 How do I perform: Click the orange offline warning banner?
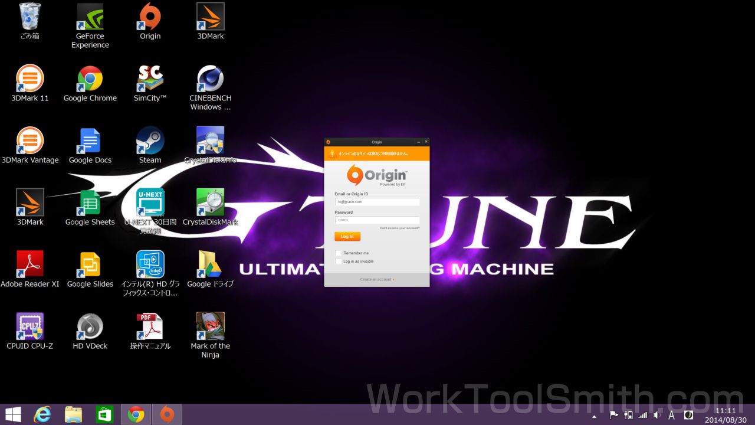coord(377,153)
